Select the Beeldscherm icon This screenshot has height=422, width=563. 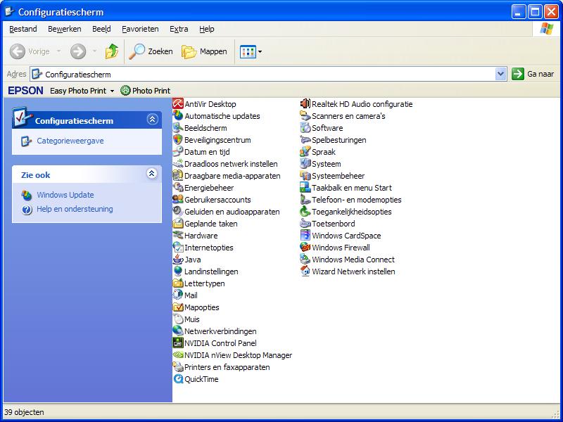(x=178, y=128)
